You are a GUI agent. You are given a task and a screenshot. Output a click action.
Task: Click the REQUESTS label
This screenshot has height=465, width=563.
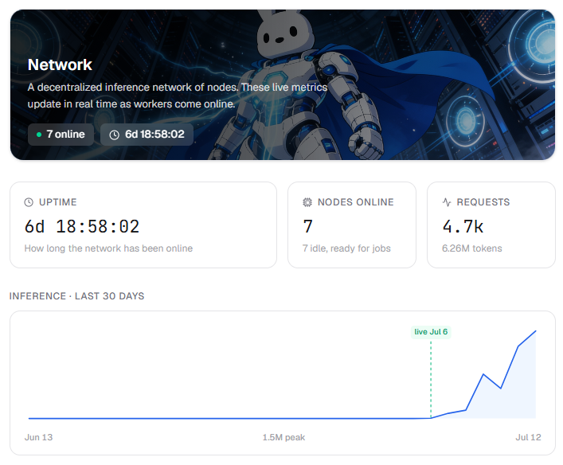click(x=483, y=202)
